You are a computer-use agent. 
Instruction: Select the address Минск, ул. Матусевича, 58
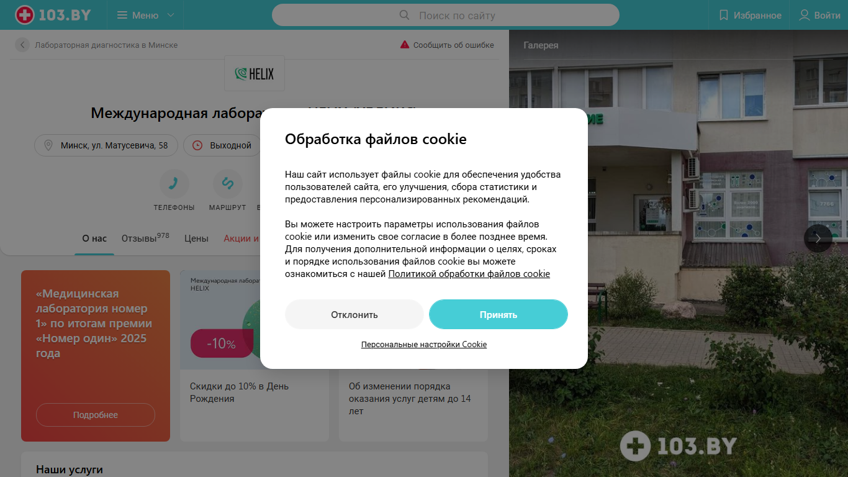[x=106, y=145]
